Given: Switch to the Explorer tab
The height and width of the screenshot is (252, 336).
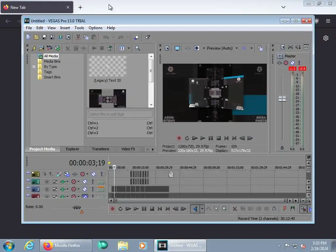Looking at the screenshot, I should coord(73,149).
